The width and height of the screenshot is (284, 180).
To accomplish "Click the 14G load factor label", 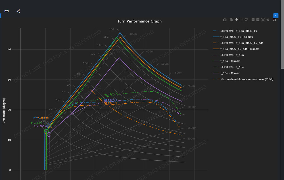I will pos(100,45).
